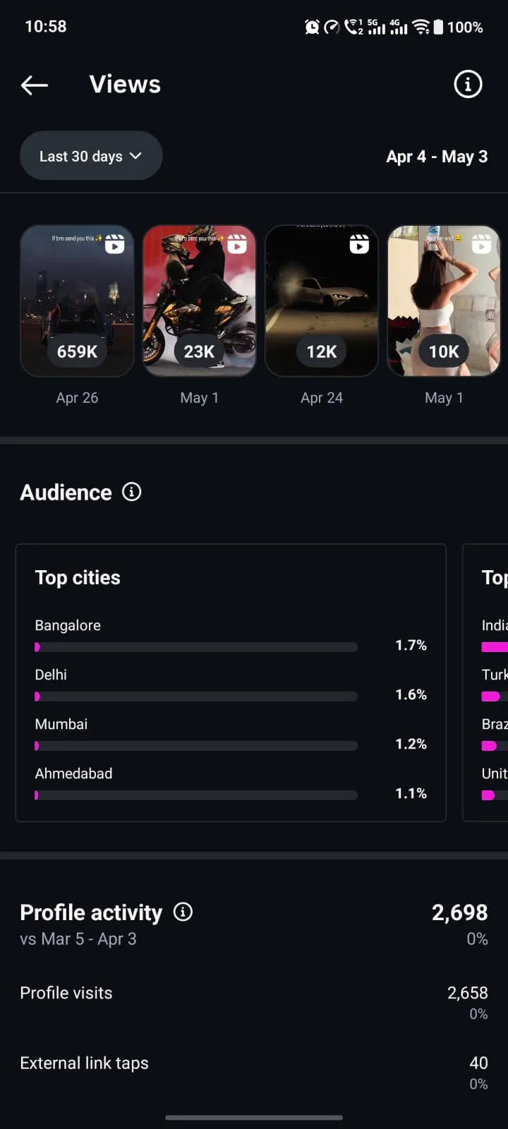Tap the Profile visits row

tap(254, 1002)
